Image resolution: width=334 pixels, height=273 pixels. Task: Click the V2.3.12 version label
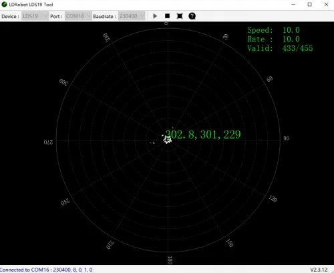pos(319,270)
